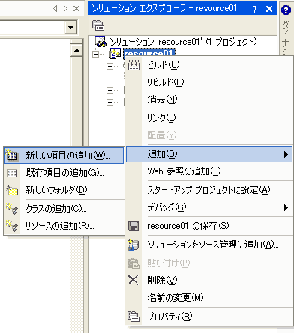Select the resource01 project tree node

[148, 53]
